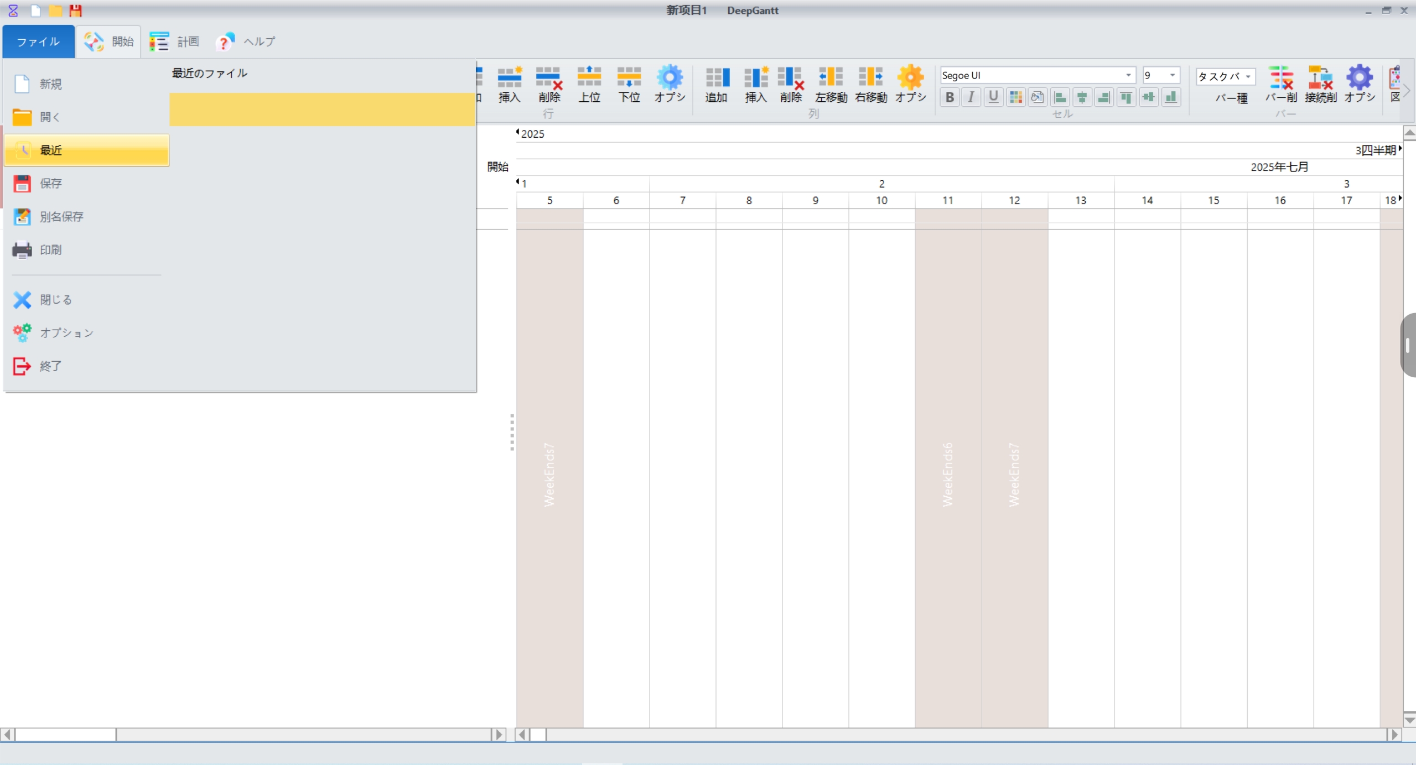The image size is (1416, 765).
Task: Click the day 13 column header
Action: point(1081,200)
